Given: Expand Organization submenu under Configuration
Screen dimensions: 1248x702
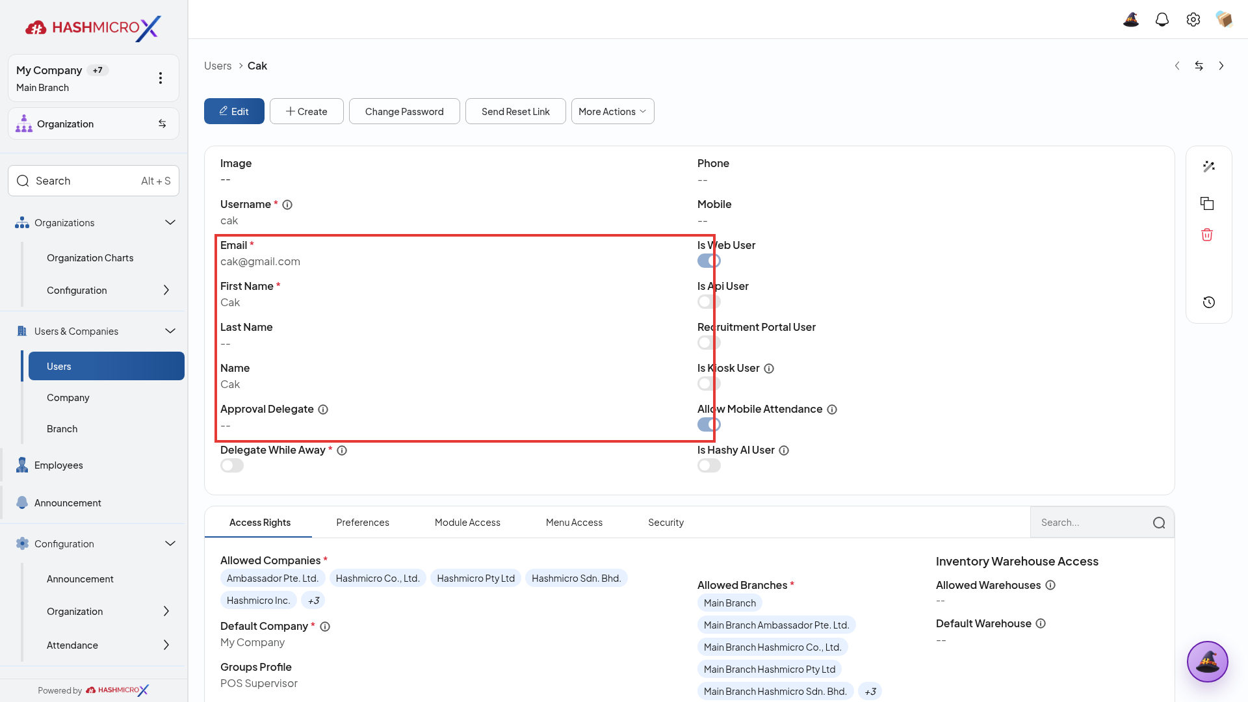Looking at the screenshot, I should coord(166,611).
